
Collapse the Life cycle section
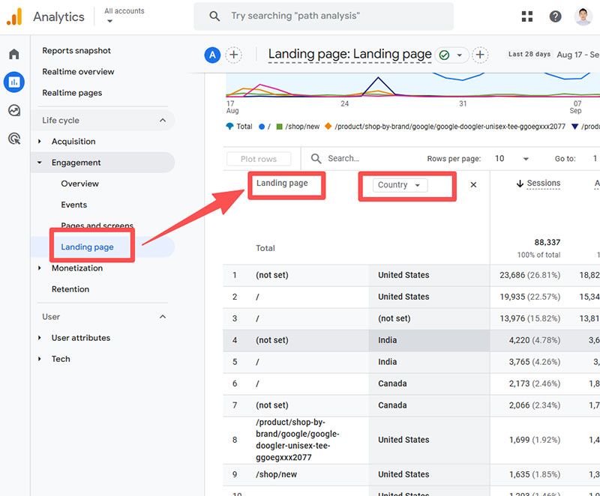tap(163, 121)
